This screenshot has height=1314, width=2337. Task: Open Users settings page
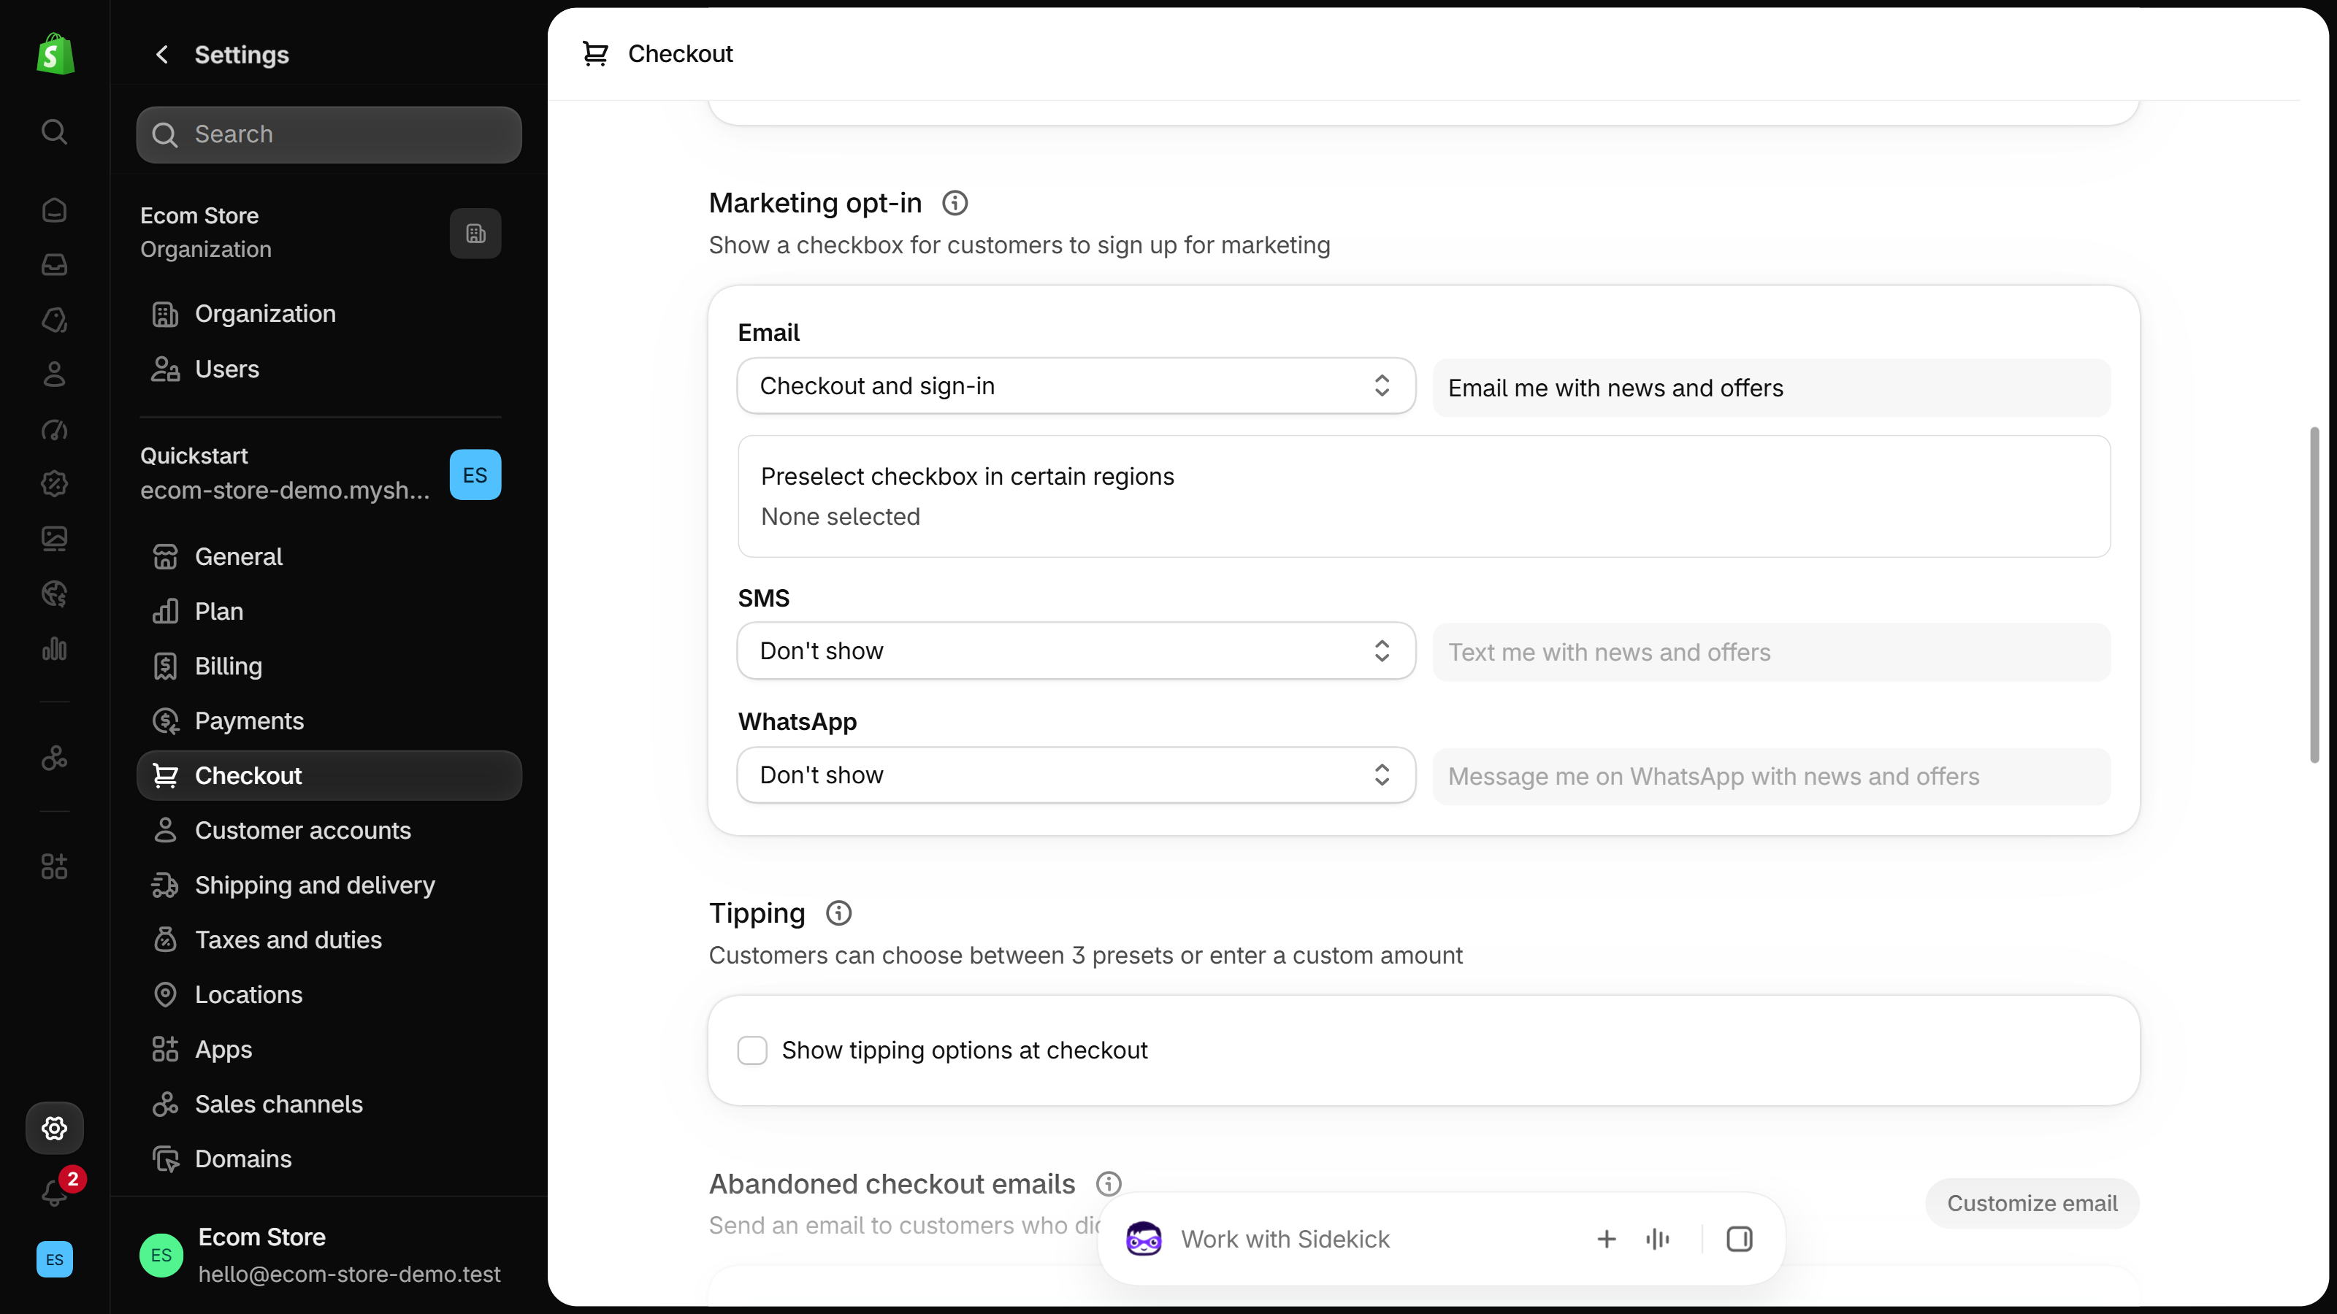tap(329, 369)
